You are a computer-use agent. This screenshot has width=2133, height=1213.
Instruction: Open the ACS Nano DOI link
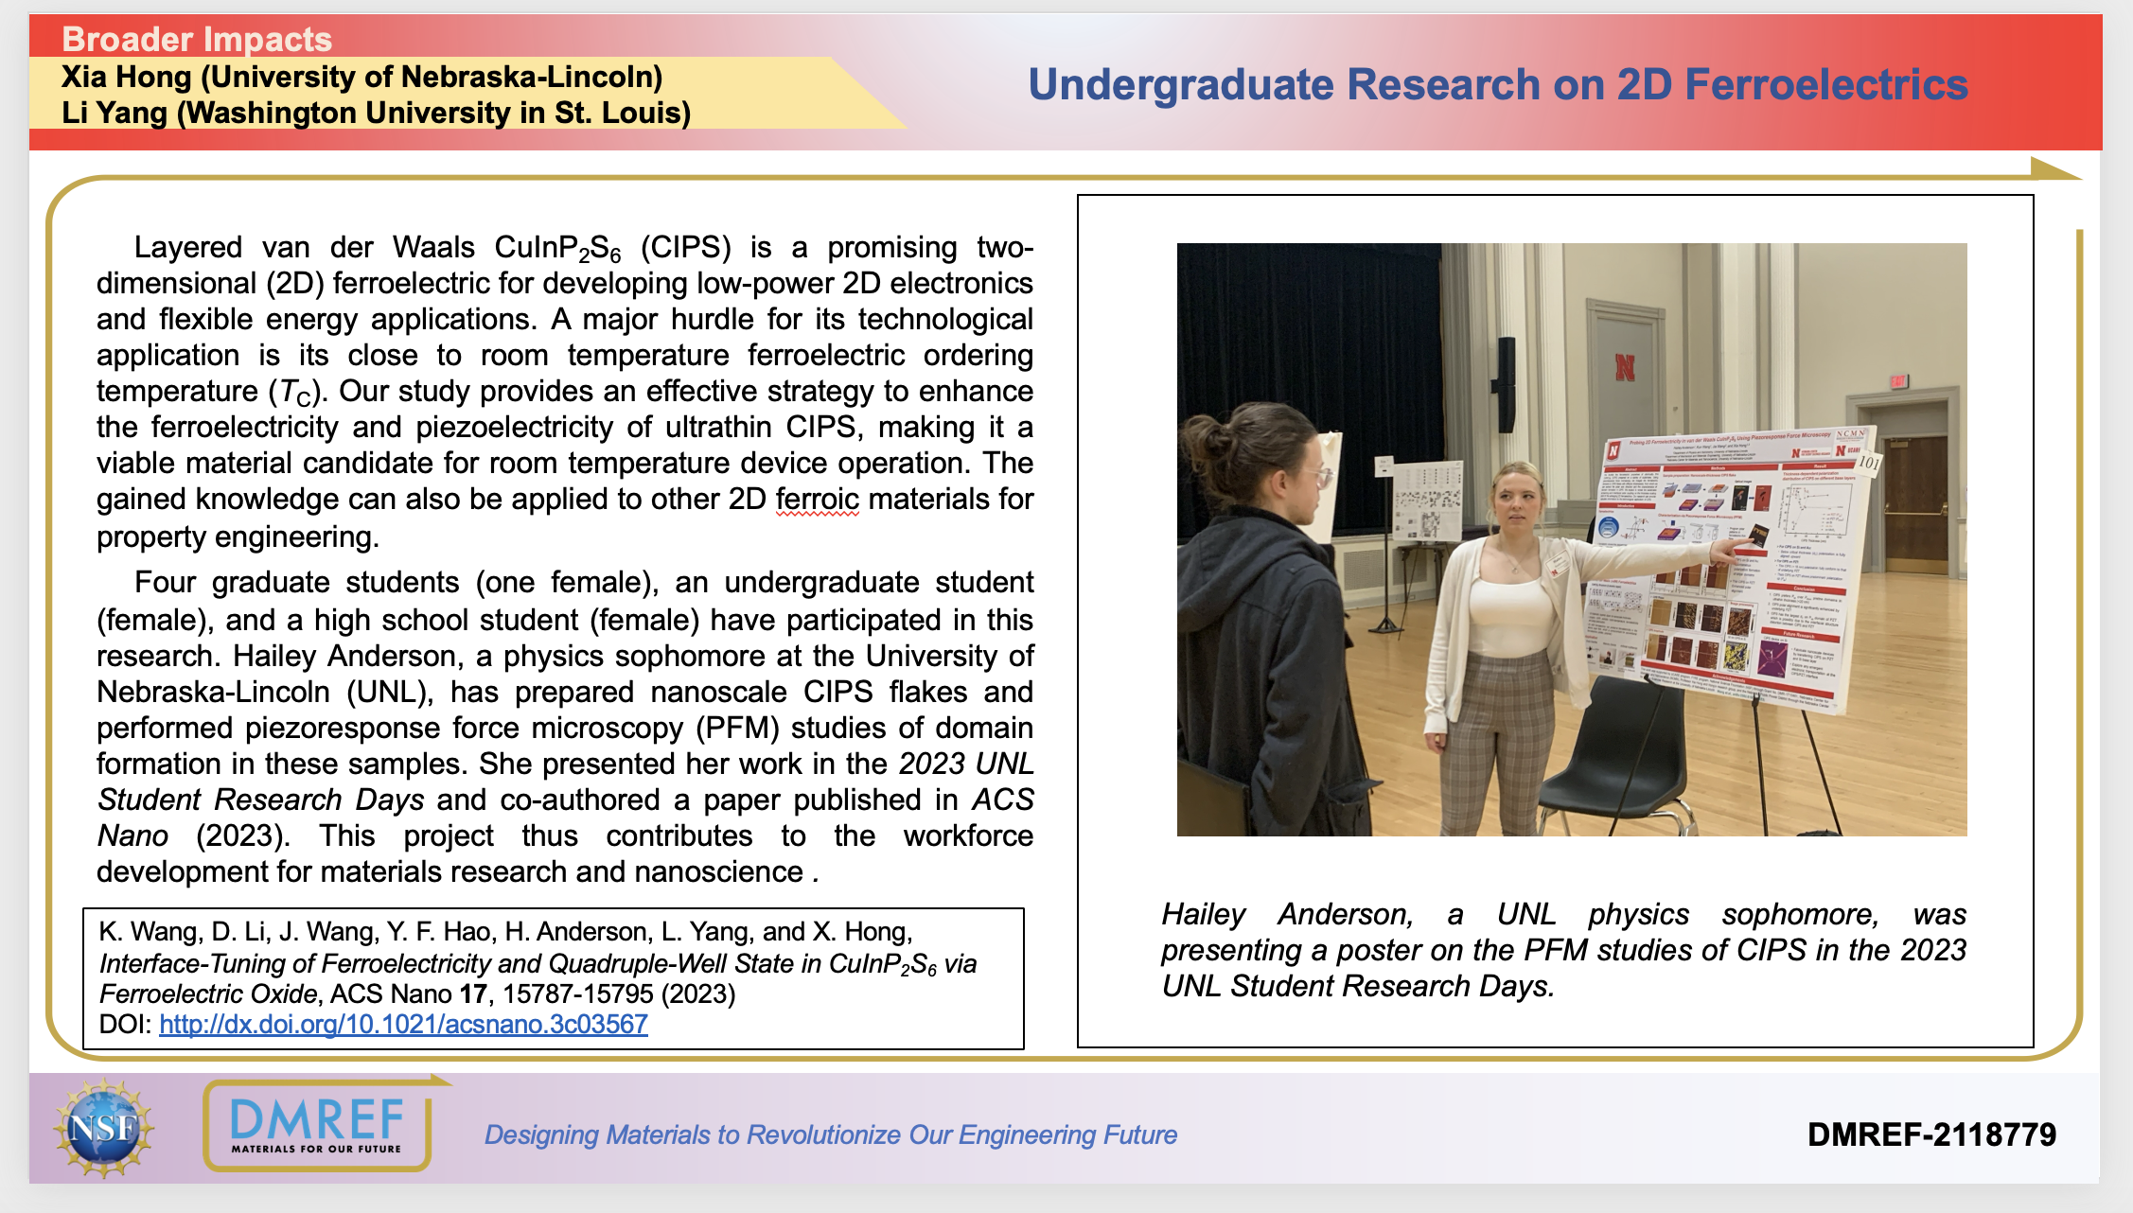click(403, 1025)
